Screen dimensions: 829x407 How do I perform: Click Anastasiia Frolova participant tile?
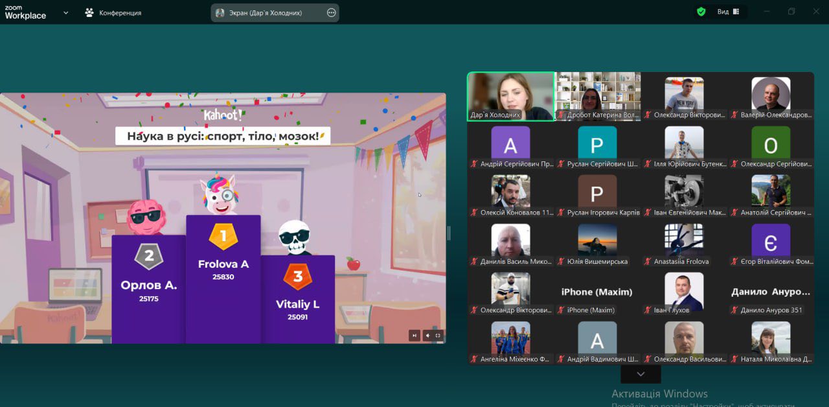684,243
